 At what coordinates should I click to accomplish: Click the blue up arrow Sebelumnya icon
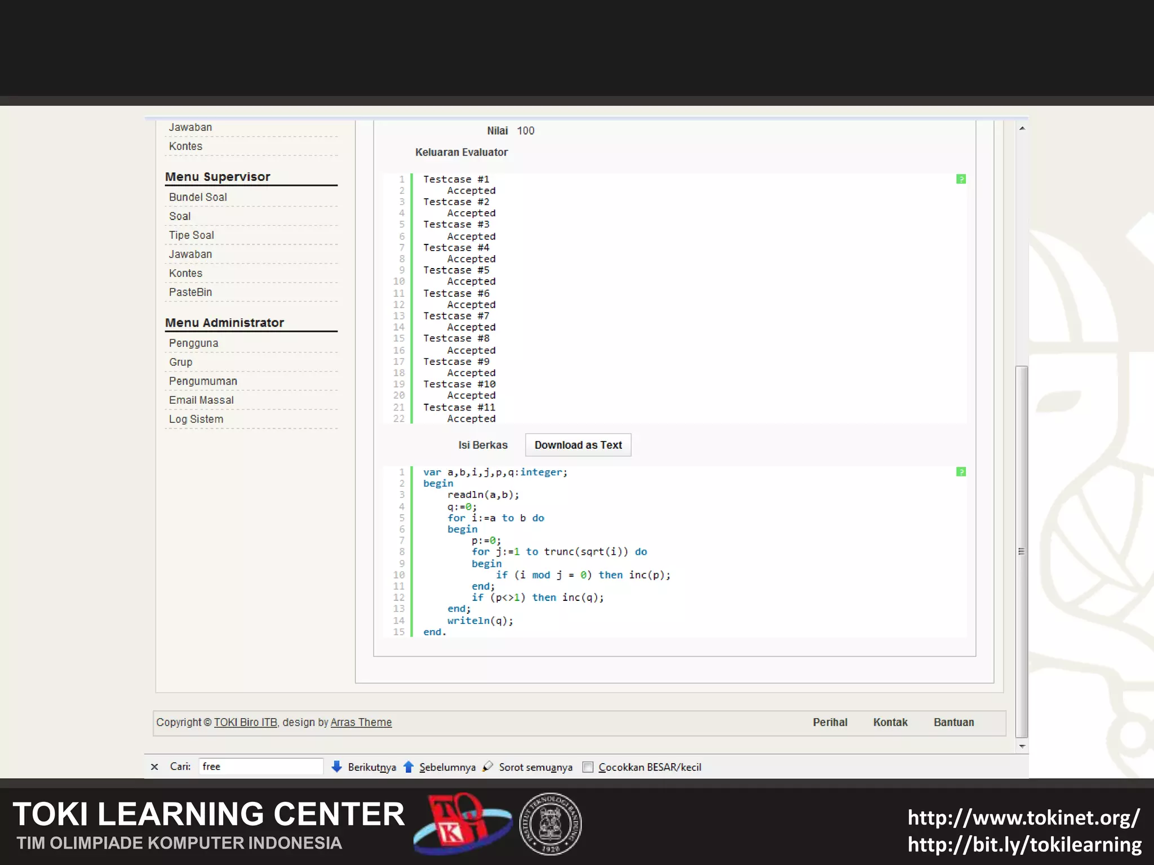tap(409, 766)
